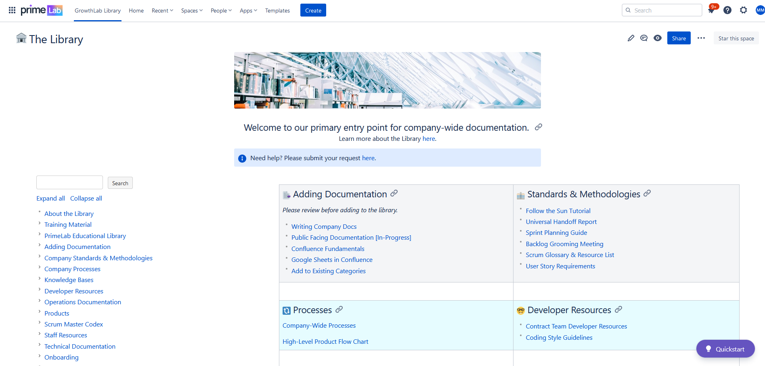Go to Home in the top navigation
Viewport: 765px width, 366px height.
pyautogui.click(x=136, y=10)
